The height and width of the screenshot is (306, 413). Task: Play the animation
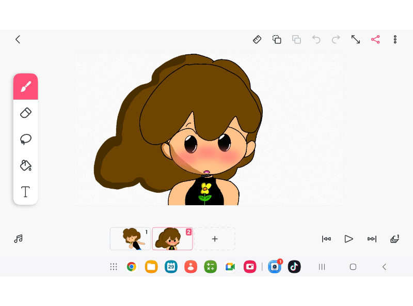tap(349, 239)
